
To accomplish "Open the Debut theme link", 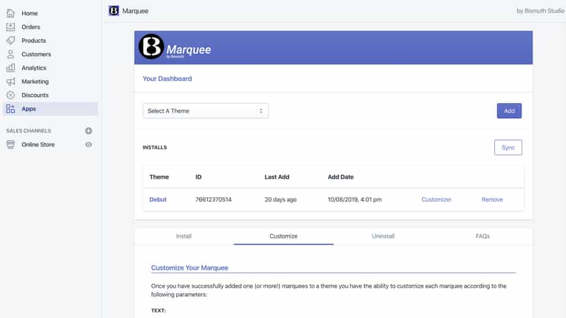I will pyautogui.click(x=158, y=200).
